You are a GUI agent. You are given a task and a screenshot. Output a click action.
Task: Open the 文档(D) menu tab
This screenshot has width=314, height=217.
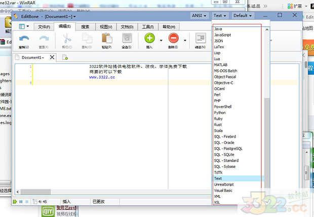coord(127,27)
